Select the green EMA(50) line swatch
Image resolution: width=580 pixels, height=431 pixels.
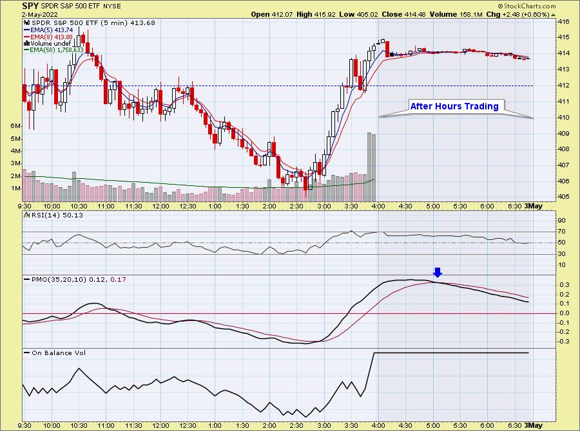[26, 50]
